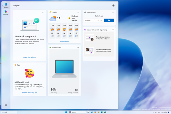This screenshot has width=171, height=114.
Task: Click taskbar weather widget showing 13°C
Action: 9,112
